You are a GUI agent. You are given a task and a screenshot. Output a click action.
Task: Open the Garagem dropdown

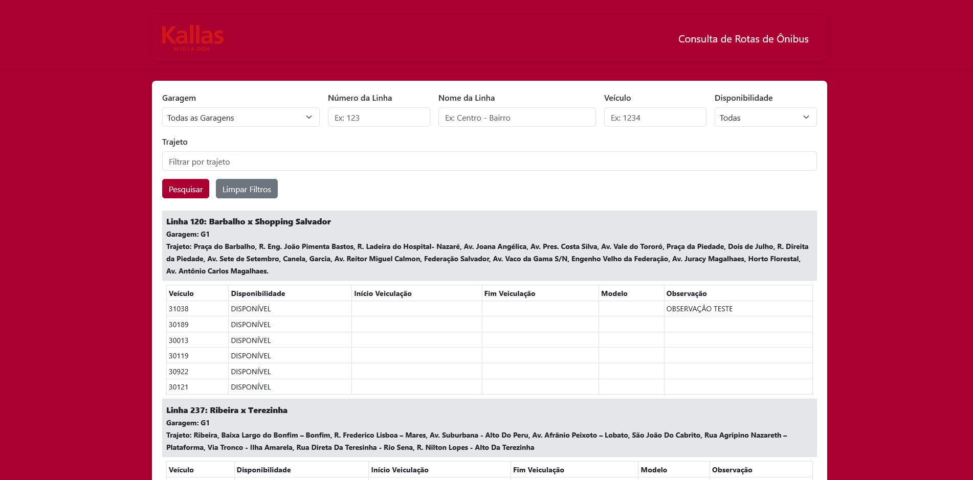click(x=240, y=118)
